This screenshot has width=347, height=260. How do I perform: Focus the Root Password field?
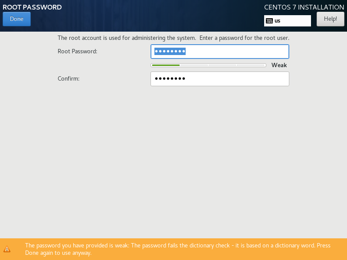220,52
